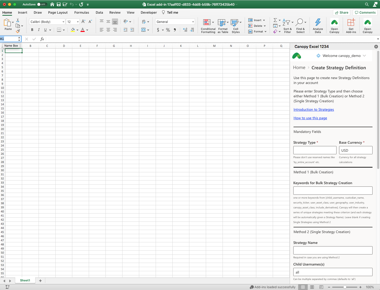The width and height of the screenshot is (380, 290).
Task: Open Find & Select
Action: [300, 26]
